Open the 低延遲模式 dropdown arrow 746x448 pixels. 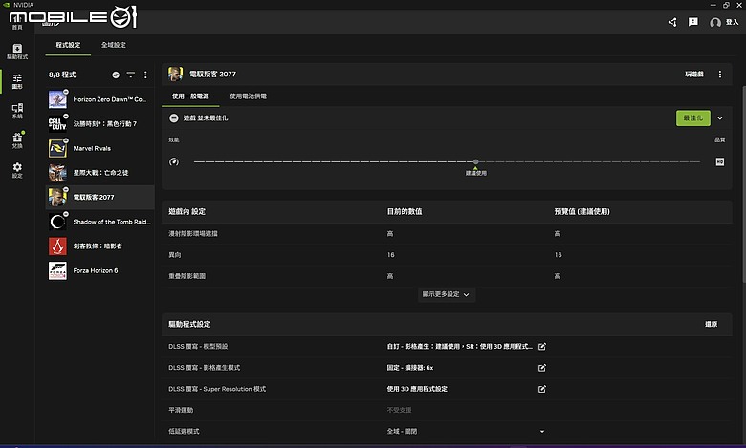[542, 432]
